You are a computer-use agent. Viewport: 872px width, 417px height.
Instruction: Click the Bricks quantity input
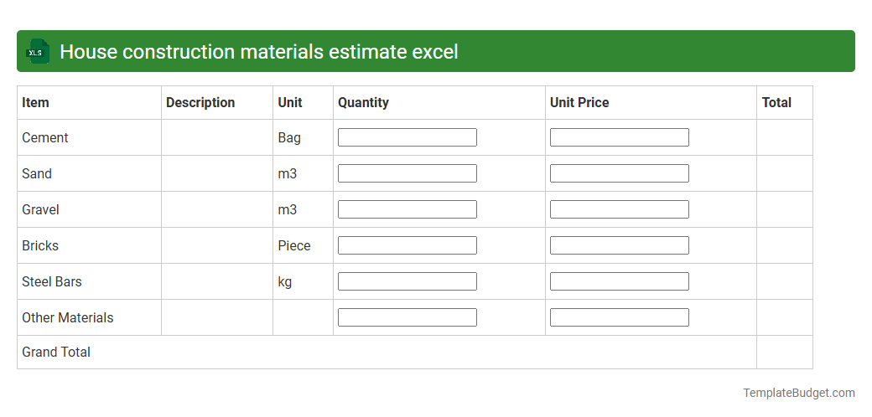pos(407,245)
